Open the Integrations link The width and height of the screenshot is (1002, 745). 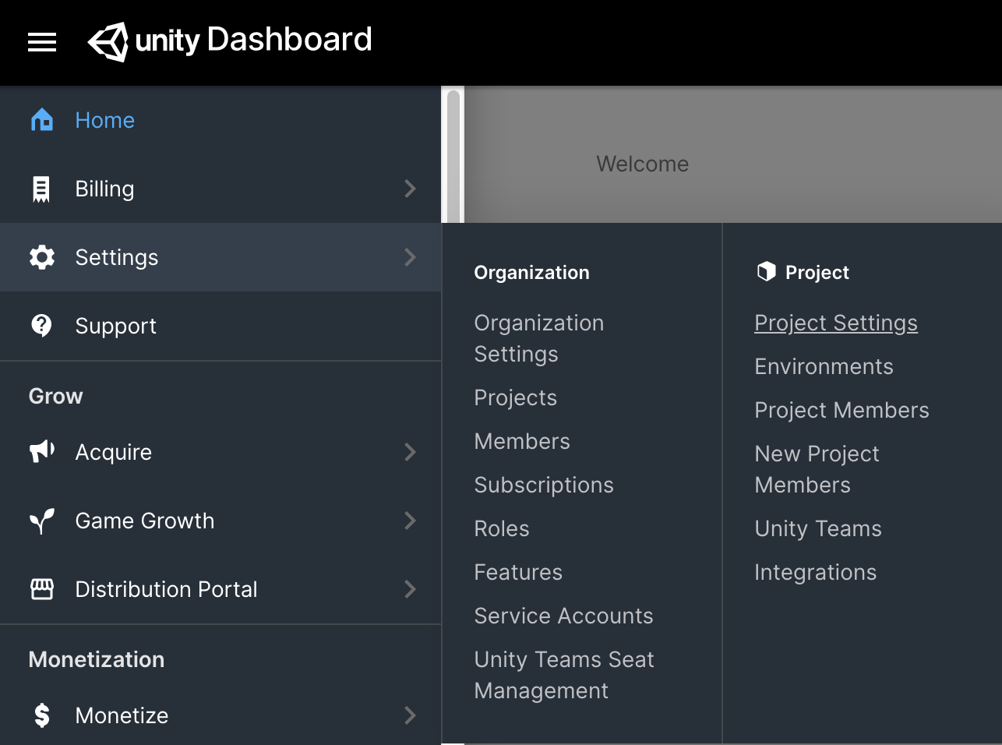815,572
